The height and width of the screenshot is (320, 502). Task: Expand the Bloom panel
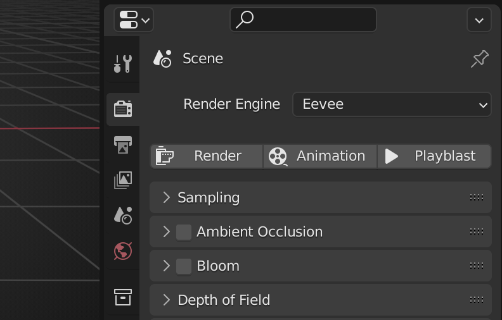166,266
